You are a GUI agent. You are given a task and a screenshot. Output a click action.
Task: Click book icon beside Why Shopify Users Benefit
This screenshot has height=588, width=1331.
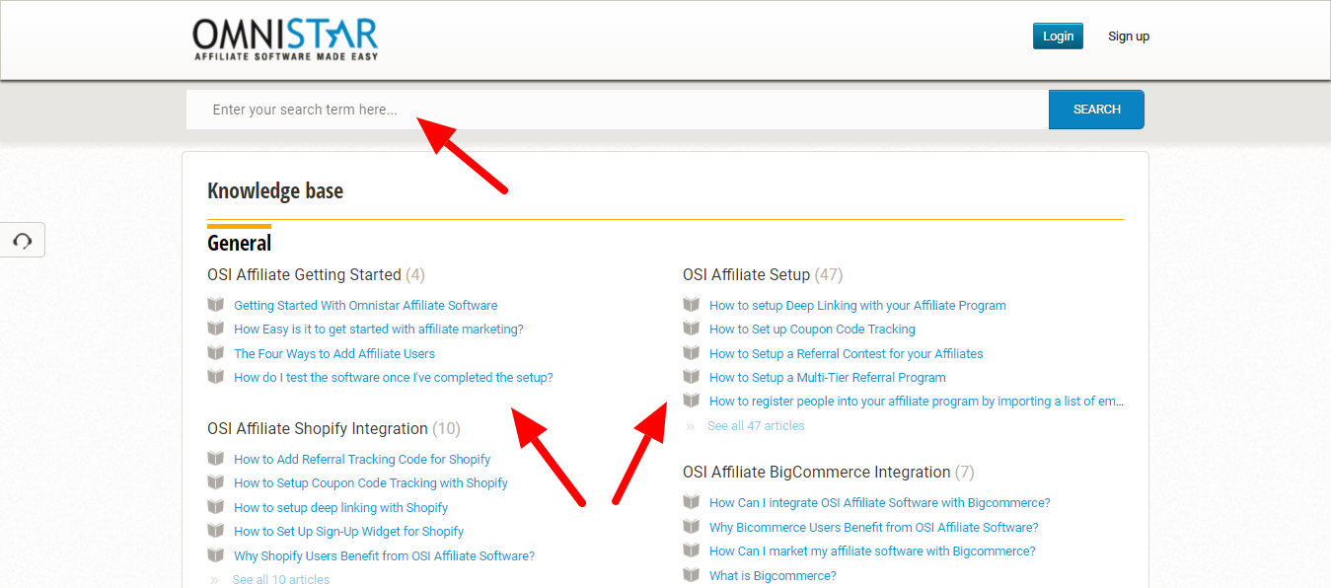[216, 555]
